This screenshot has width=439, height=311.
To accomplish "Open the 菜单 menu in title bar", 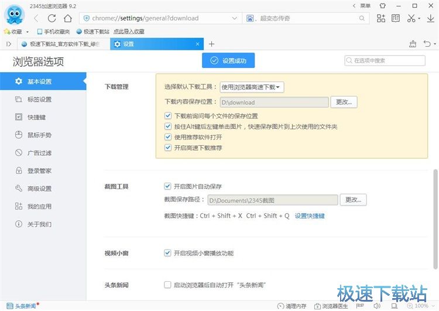I will click(x=365, y=6).
